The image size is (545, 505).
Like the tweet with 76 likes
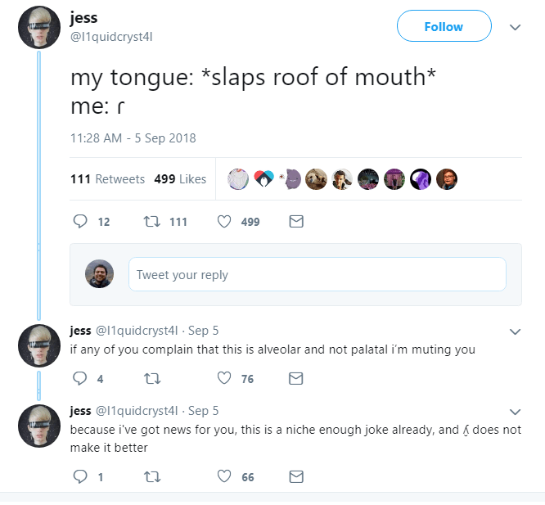pyautogui.click(x=225, y=378)
